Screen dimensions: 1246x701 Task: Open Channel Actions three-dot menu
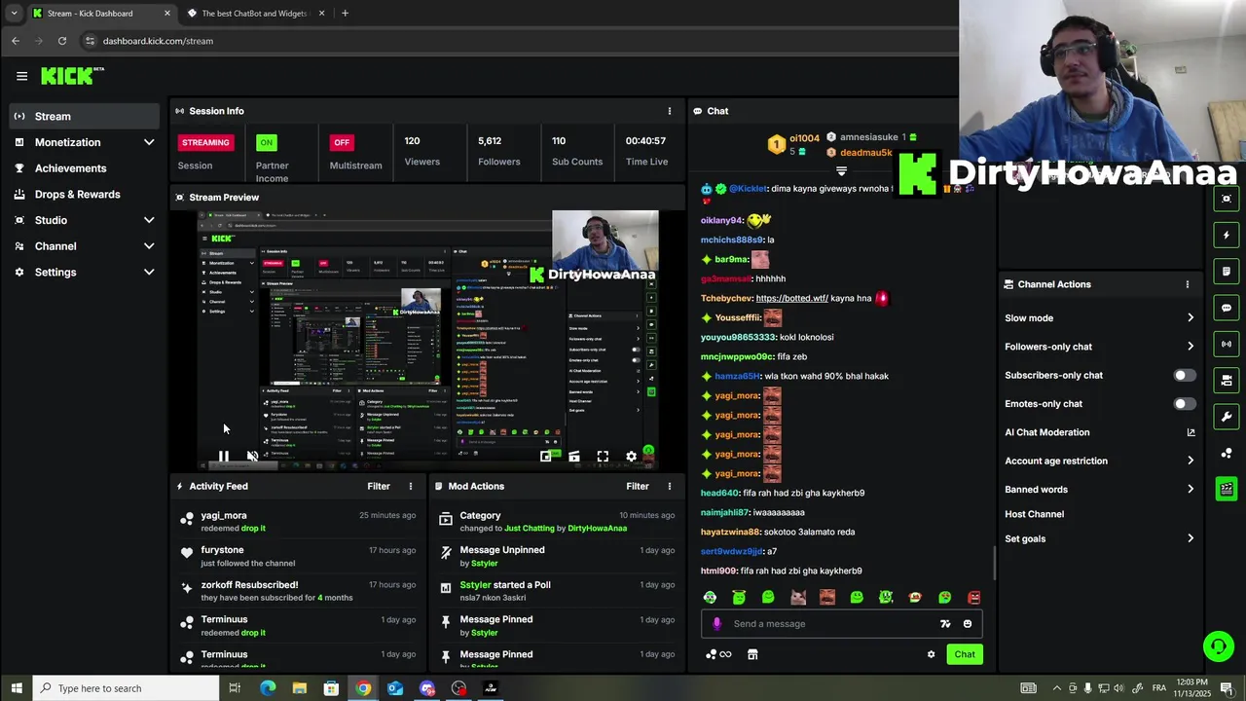pos(1187,284)
